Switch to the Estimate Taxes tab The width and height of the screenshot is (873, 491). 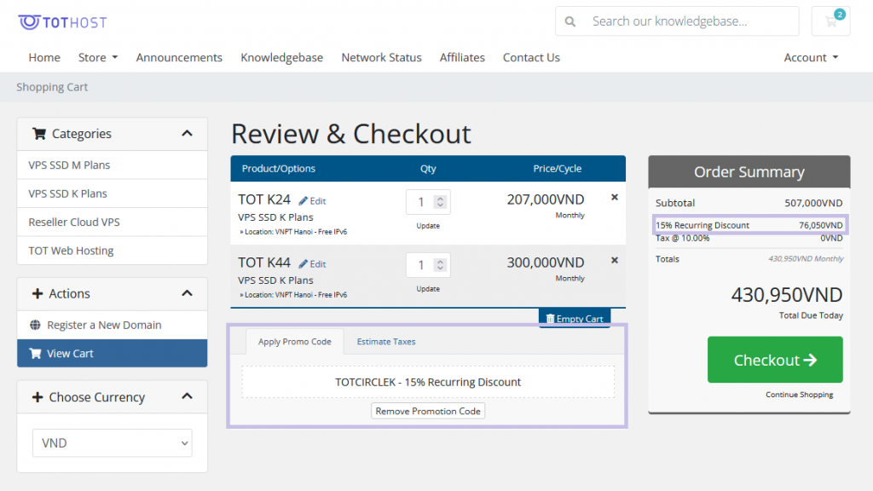[x=386, y=342]
